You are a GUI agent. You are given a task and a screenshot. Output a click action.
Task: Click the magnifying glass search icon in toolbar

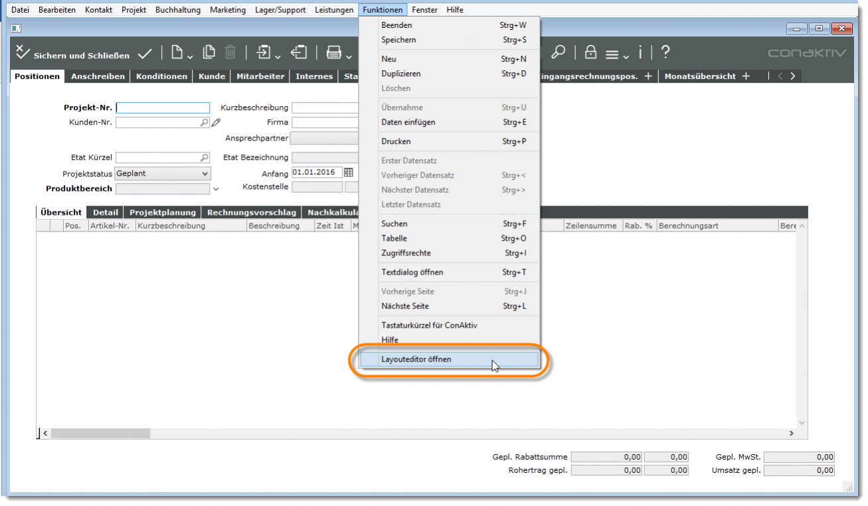coord(559,52)
